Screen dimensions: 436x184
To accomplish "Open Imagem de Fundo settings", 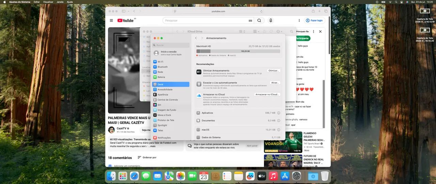I will pyautogui.click(x=171, y=110).
